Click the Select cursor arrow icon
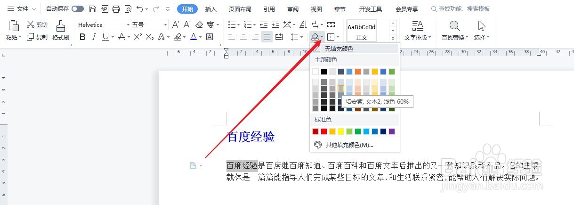Viewport: 574px width, 205px height. pos(481,26)
